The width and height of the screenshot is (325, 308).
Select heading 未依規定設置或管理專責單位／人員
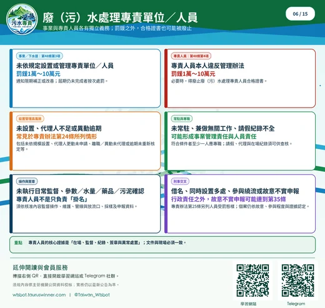(65, 66)
